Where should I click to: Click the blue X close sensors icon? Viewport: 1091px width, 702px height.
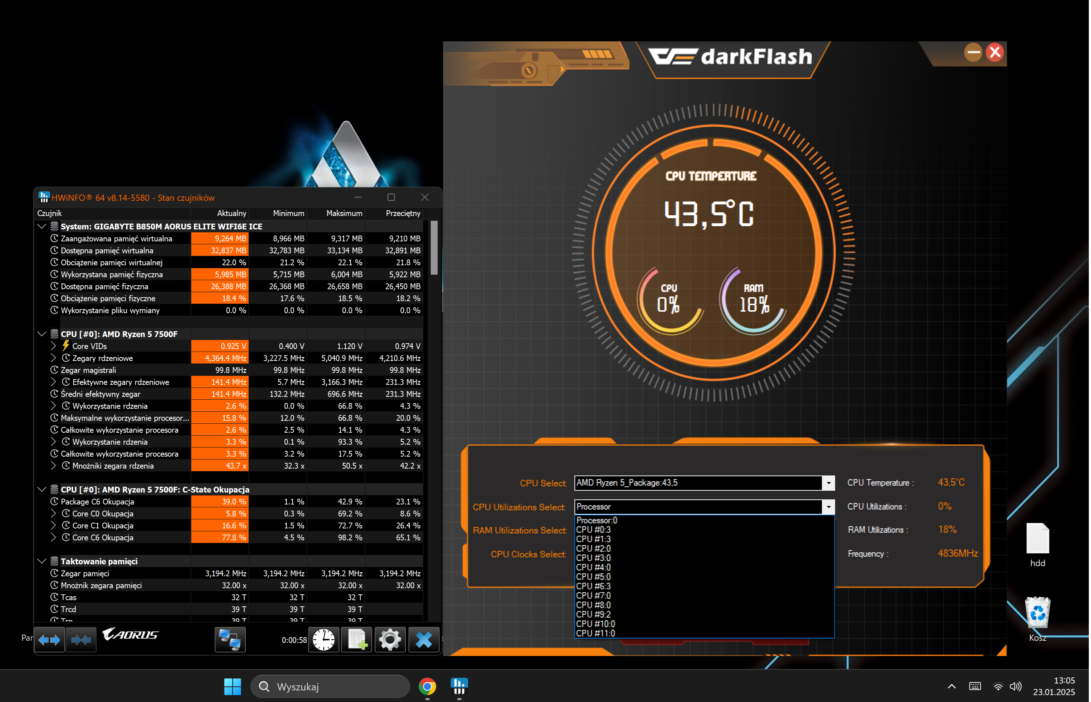point(424,640)
